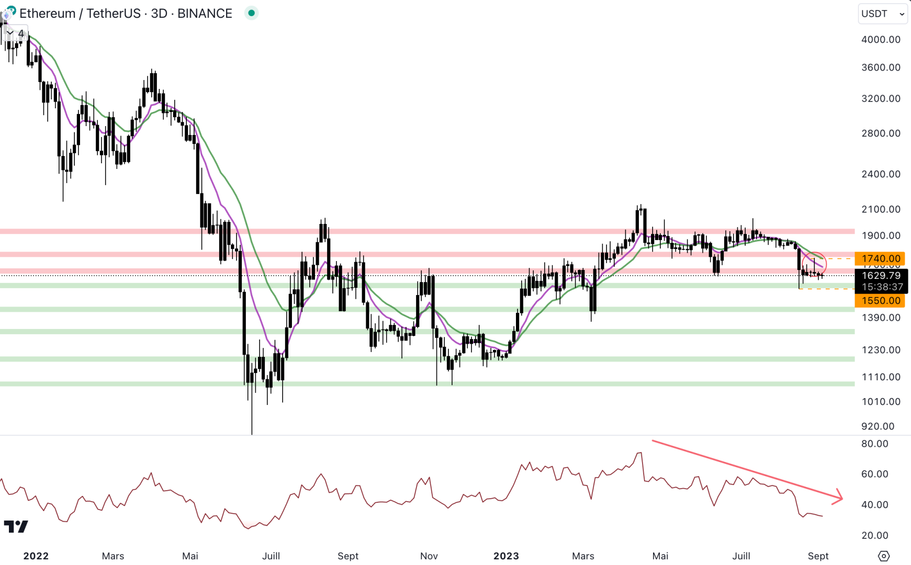Click the 3200.00 price axis label
This screenshot has height=565, width=911.
point(881,98)
